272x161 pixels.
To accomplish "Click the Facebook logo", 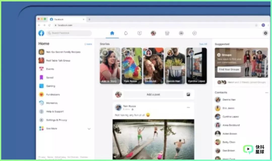I will coord(41,33).
